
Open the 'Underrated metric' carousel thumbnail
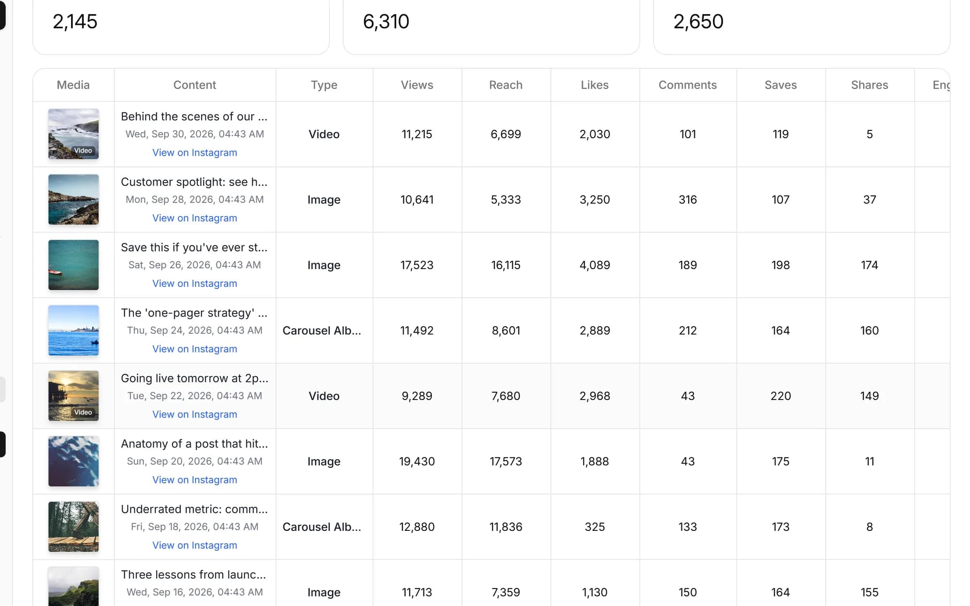pos(73,526)
